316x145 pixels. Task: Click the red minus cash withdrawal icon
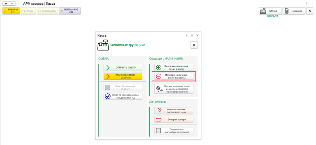coord(159,76)
